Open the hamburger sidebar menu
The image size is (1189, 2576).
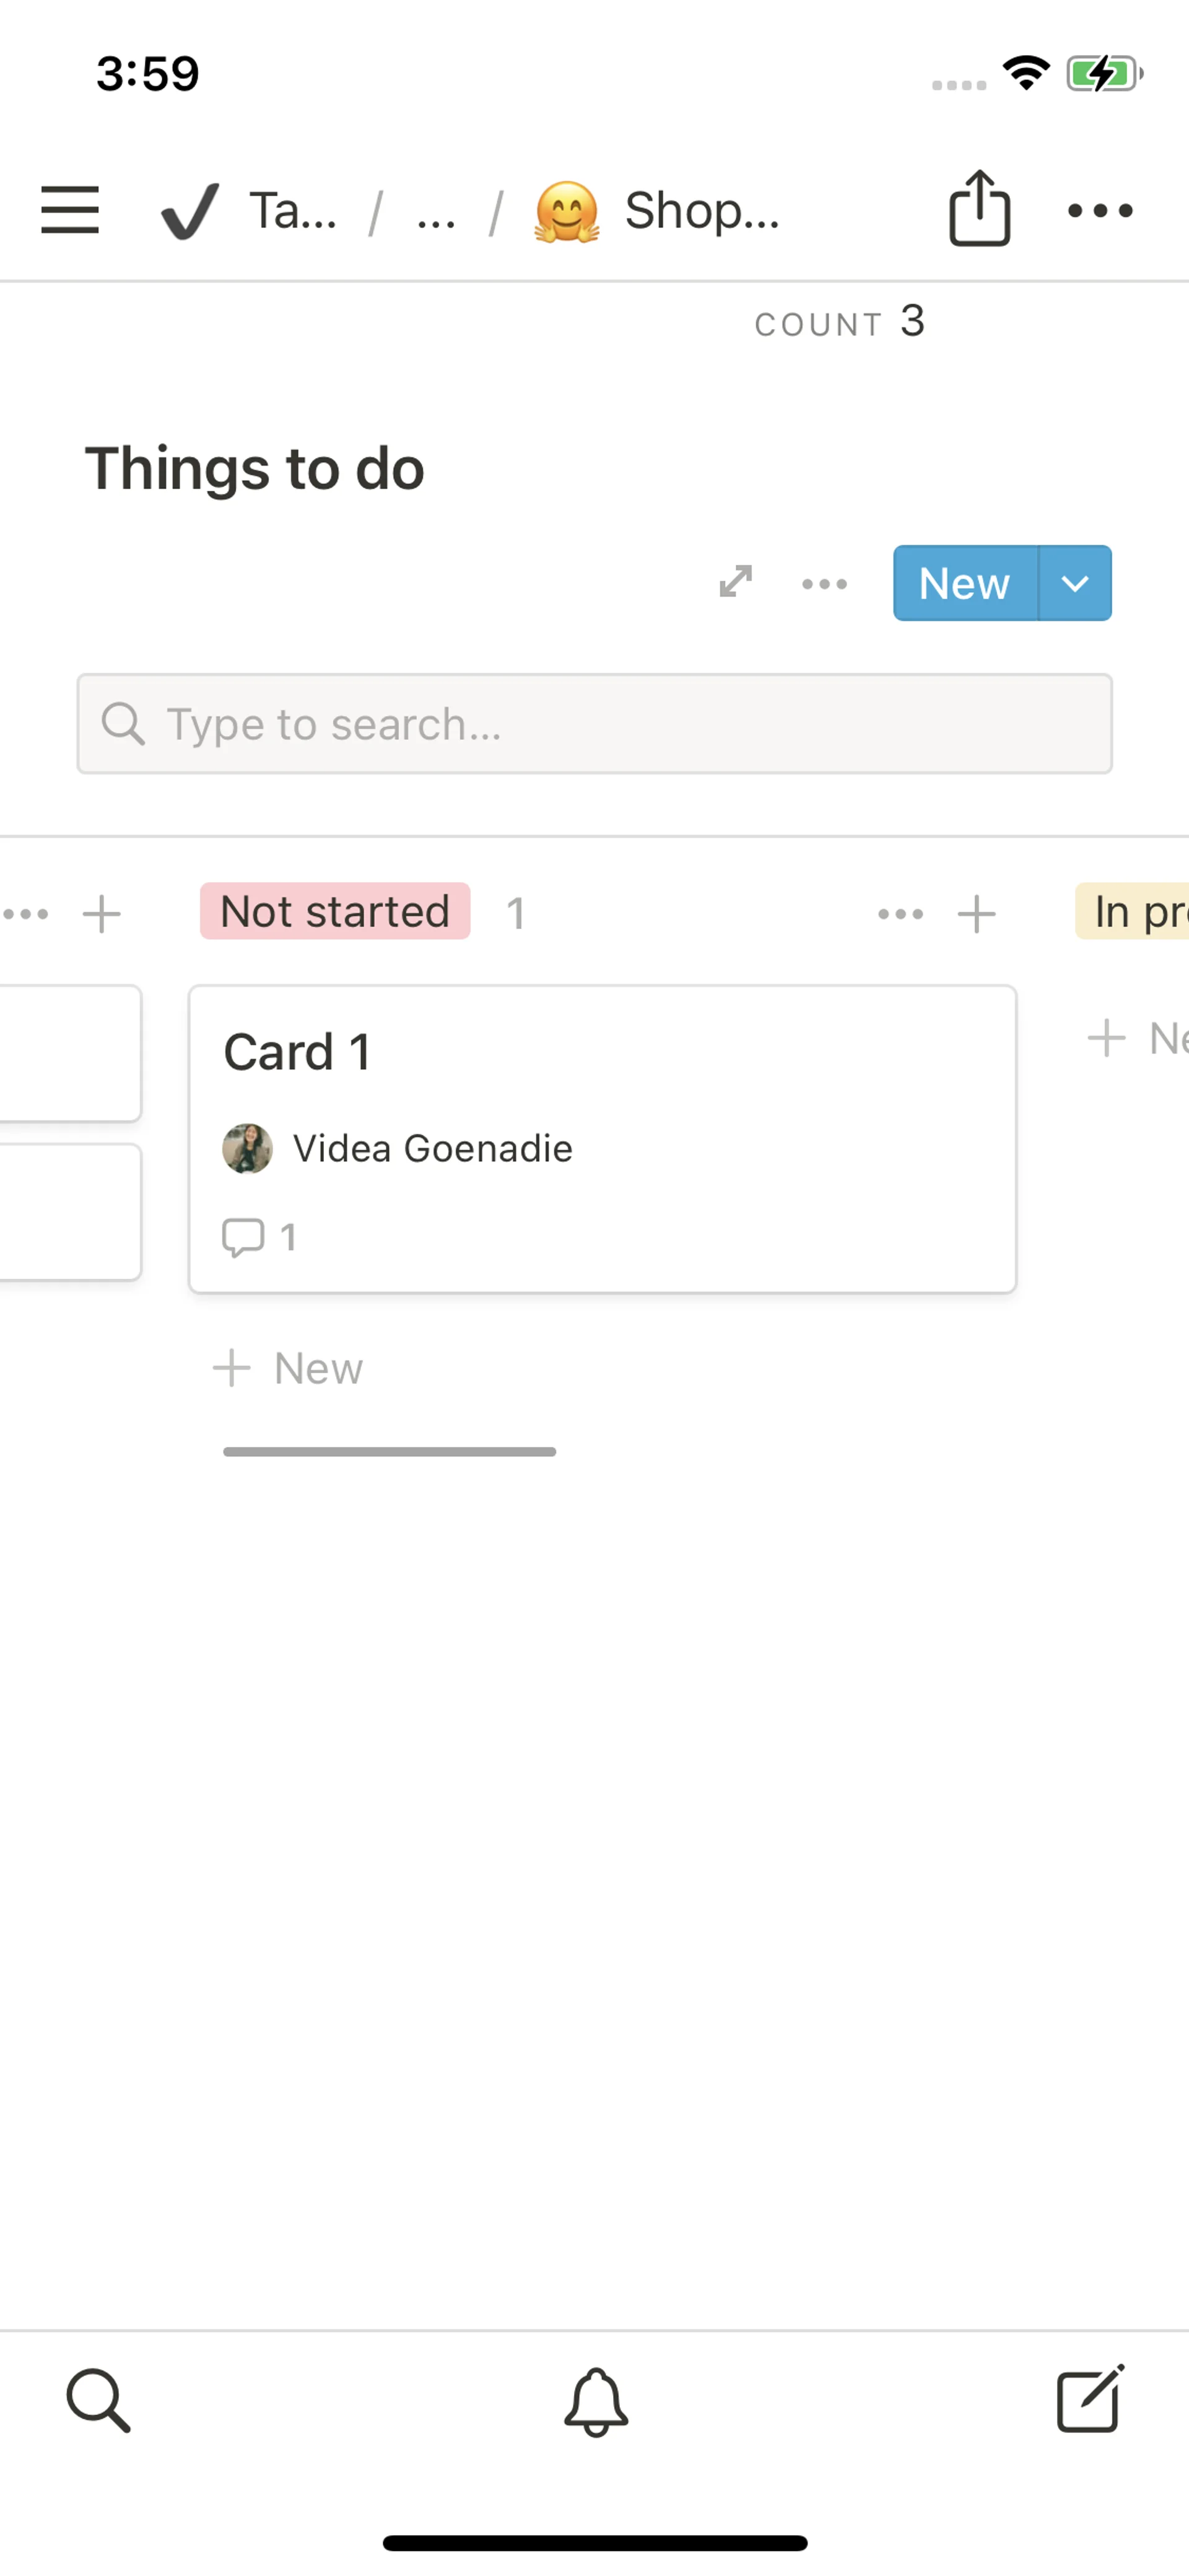70,210
